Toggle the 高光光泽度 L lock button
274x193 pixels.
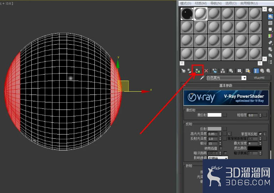pos(229,134)
